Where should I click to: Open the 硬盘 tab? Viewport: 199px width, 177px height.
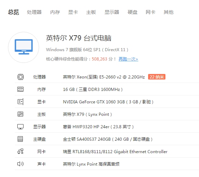click(133, 12)
